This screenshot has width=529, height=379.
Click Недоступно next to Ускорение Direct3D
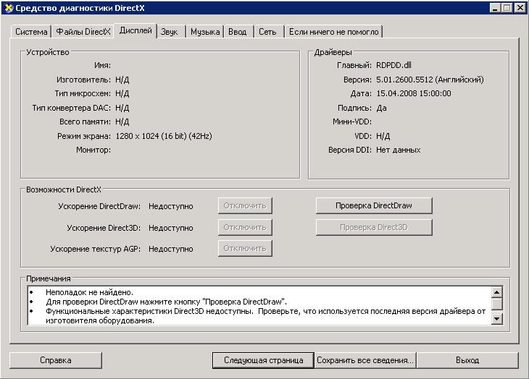[x=171, y=229]
